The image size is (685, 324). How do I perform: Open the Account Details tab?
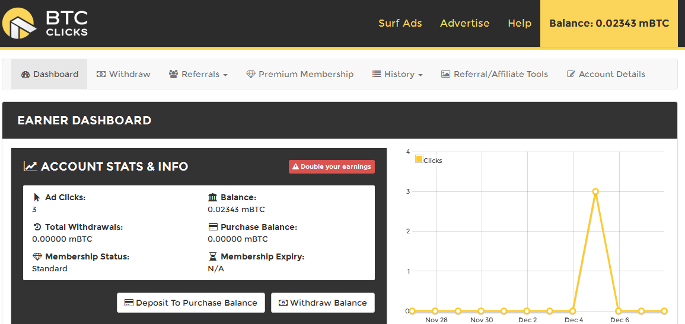pyautogui.click(x=606, y=74)
